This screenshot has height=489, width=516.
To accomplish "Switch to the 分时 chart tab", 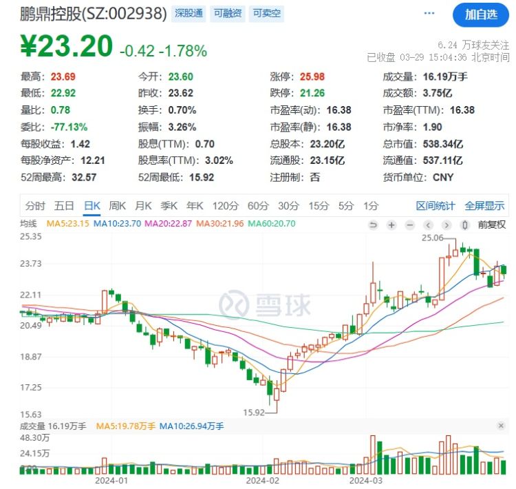I will pos(35,206).
